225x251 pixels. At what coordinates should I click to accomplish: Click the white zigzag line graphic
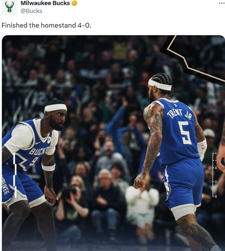[15, 175]
